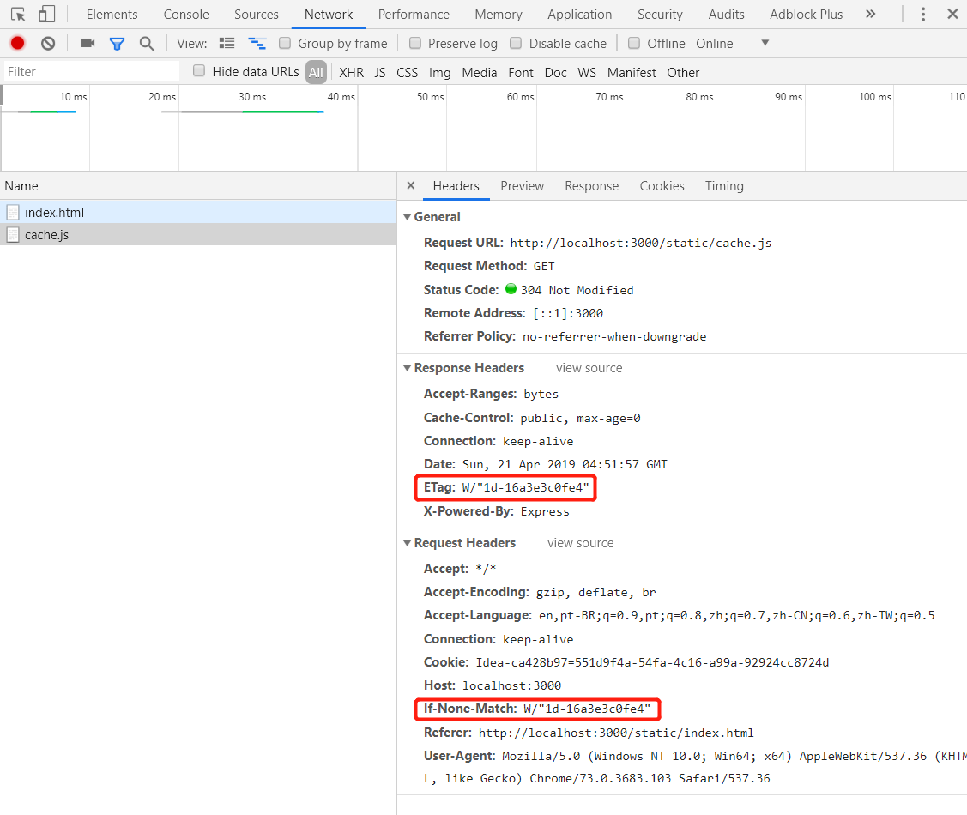
Task: Open the Console panel
Action: pyautogui.click(x=186, y=15)
